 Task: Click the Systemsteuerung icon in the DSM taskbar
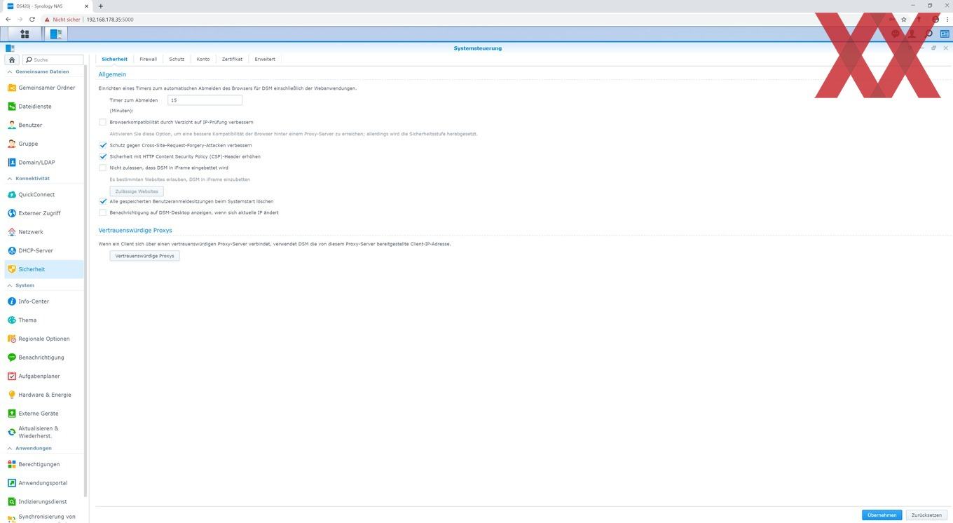coord(56,34)
